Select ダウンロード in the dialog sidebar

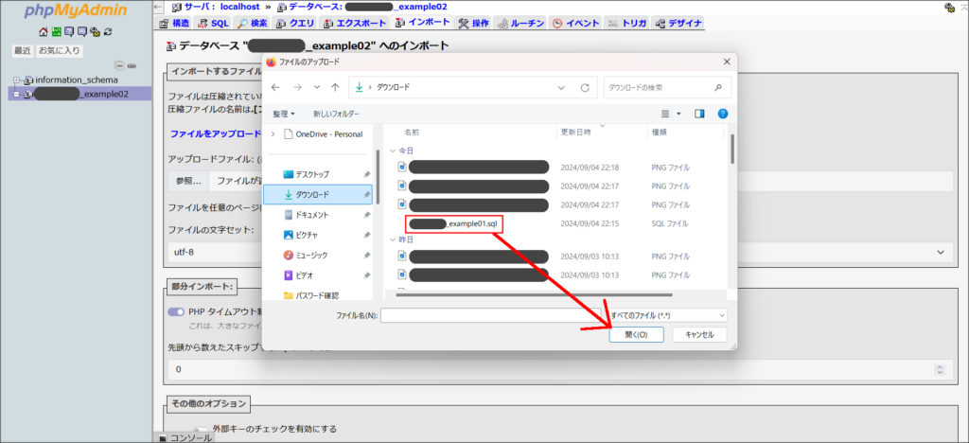[x=318, y=194]
